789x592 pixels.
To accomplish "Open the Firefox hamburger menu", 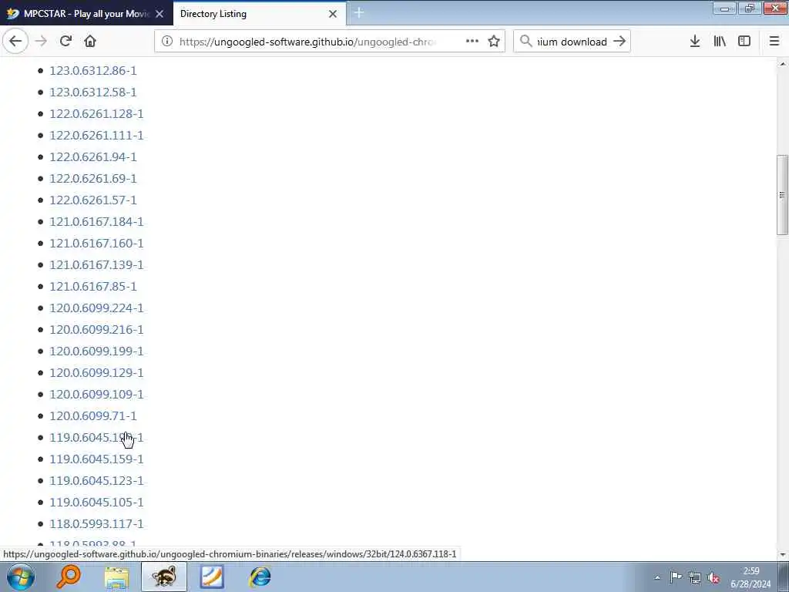I will click(774, 42).
